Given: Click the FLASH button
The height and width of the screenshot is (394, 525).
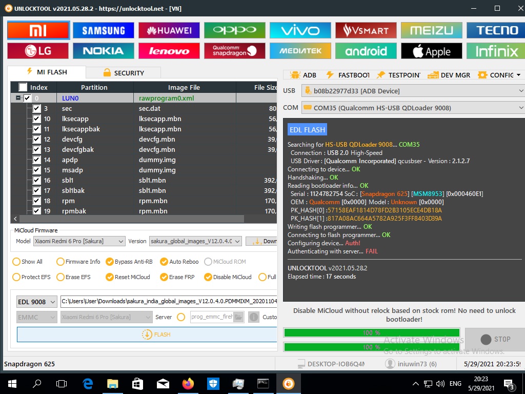Looking at the screenshot, I should point(147,334).
